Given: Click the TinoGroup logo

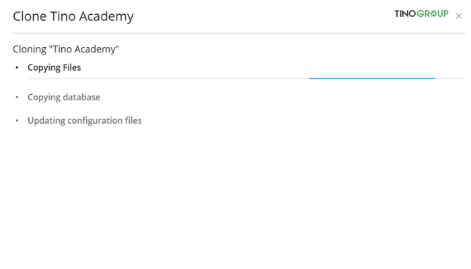Looking at the screenshot, I should pyautogui.click(x=421, y=14).
